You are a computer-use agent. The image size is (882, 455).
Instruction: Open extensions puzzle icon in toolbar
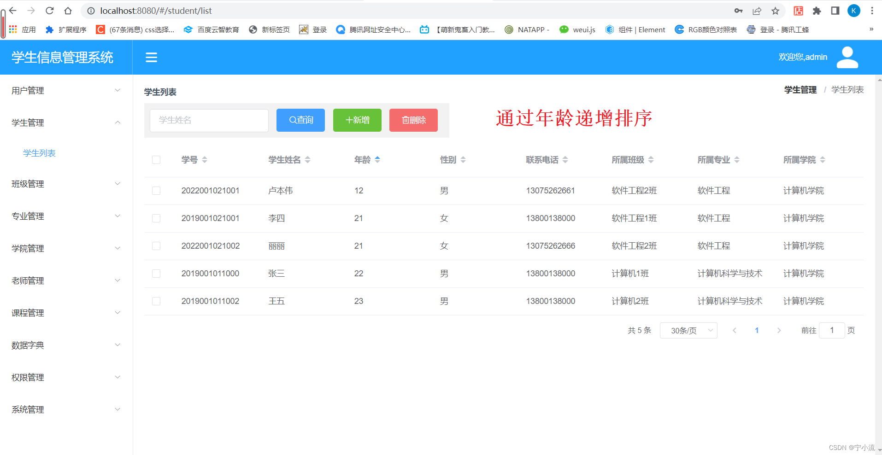(817, 11)
